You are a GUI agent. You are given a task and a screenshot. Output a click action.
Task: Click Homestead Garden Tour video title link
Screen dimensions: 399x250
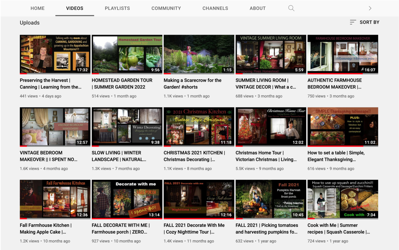[122, 84]
